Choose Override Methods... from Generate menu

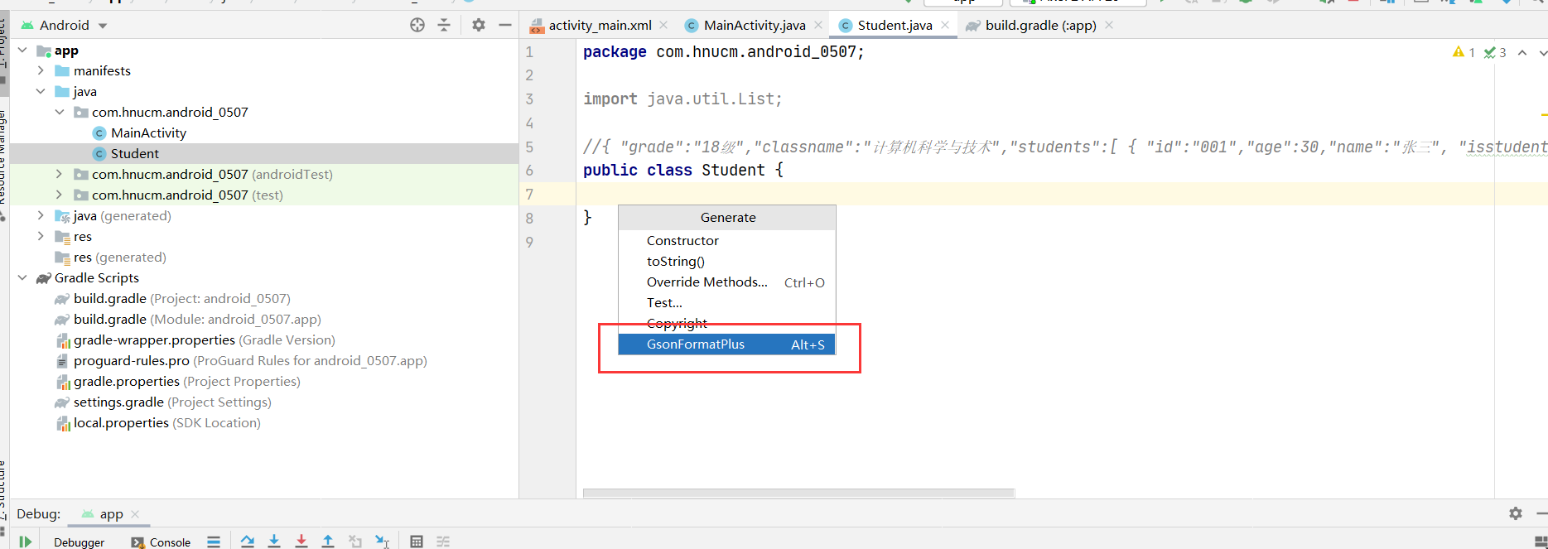(x=726, y=282)
